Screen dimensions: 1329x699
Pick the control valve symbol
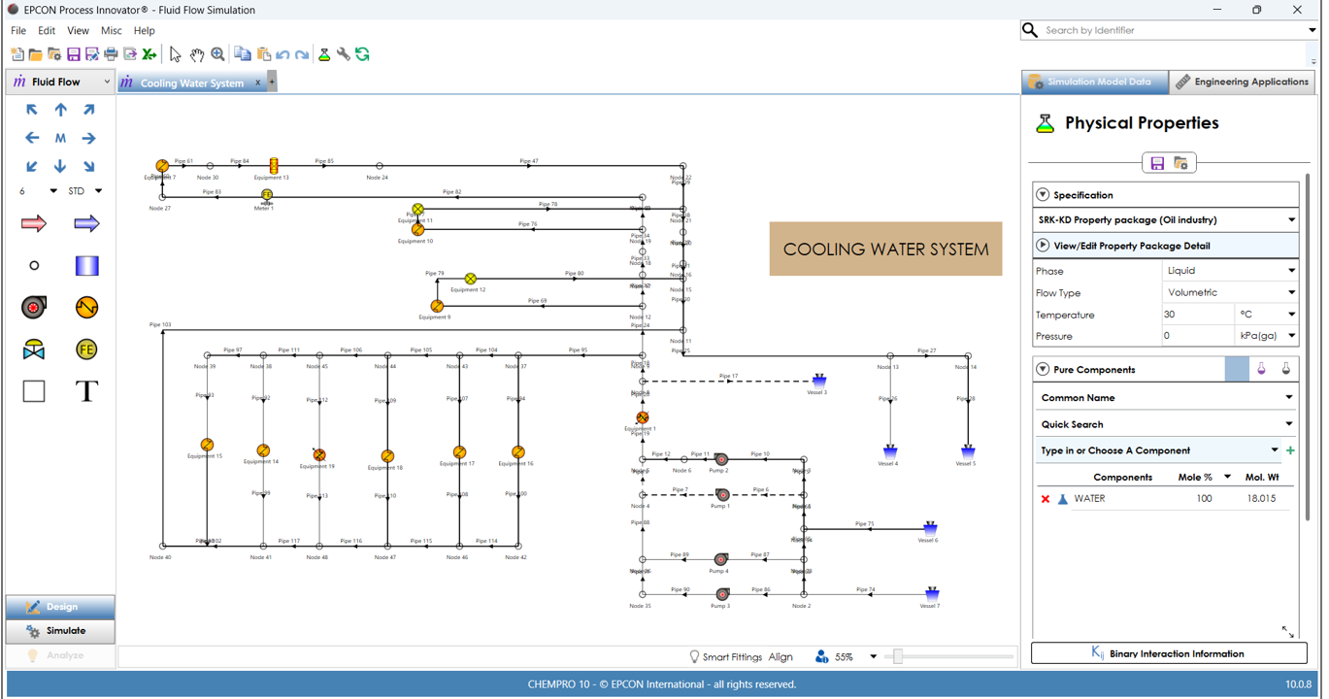[34, 349]
